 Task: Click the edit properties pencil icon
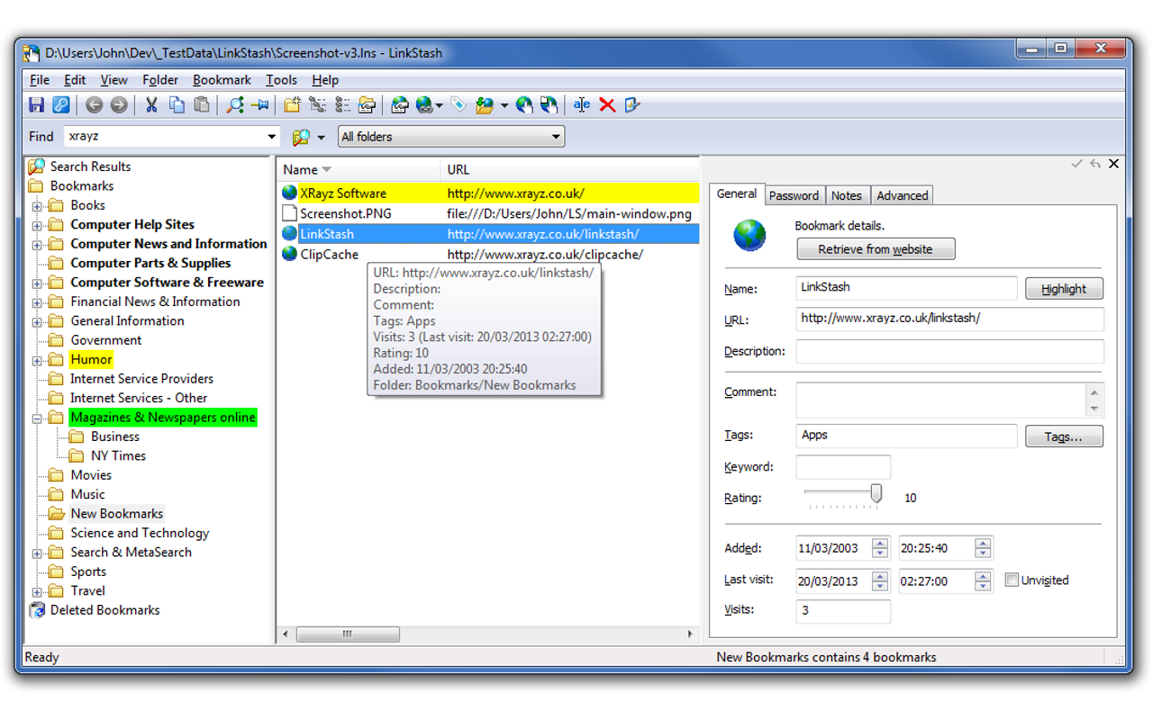(632, 105)
